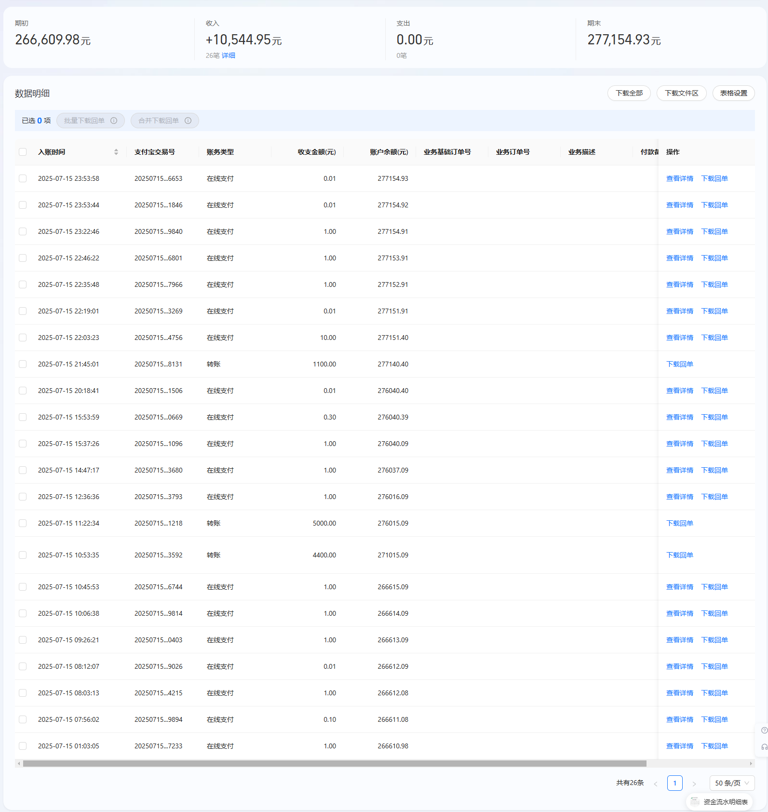Download receipt for 1100.00 transfer

click(x=680, y=364)
